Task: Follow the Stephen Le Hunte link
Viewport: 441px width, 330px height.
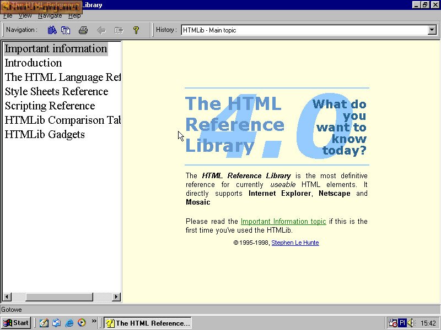Action: (x=295, y=243)
